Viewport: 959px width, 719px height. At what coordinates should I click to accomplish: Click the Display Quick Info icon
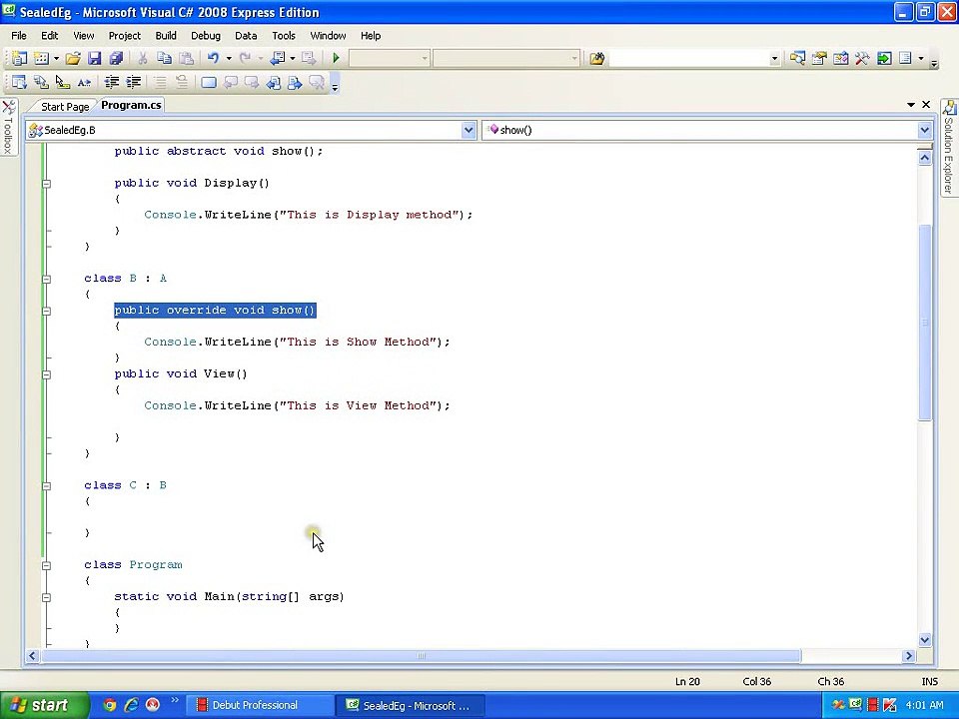pos(62,82)
